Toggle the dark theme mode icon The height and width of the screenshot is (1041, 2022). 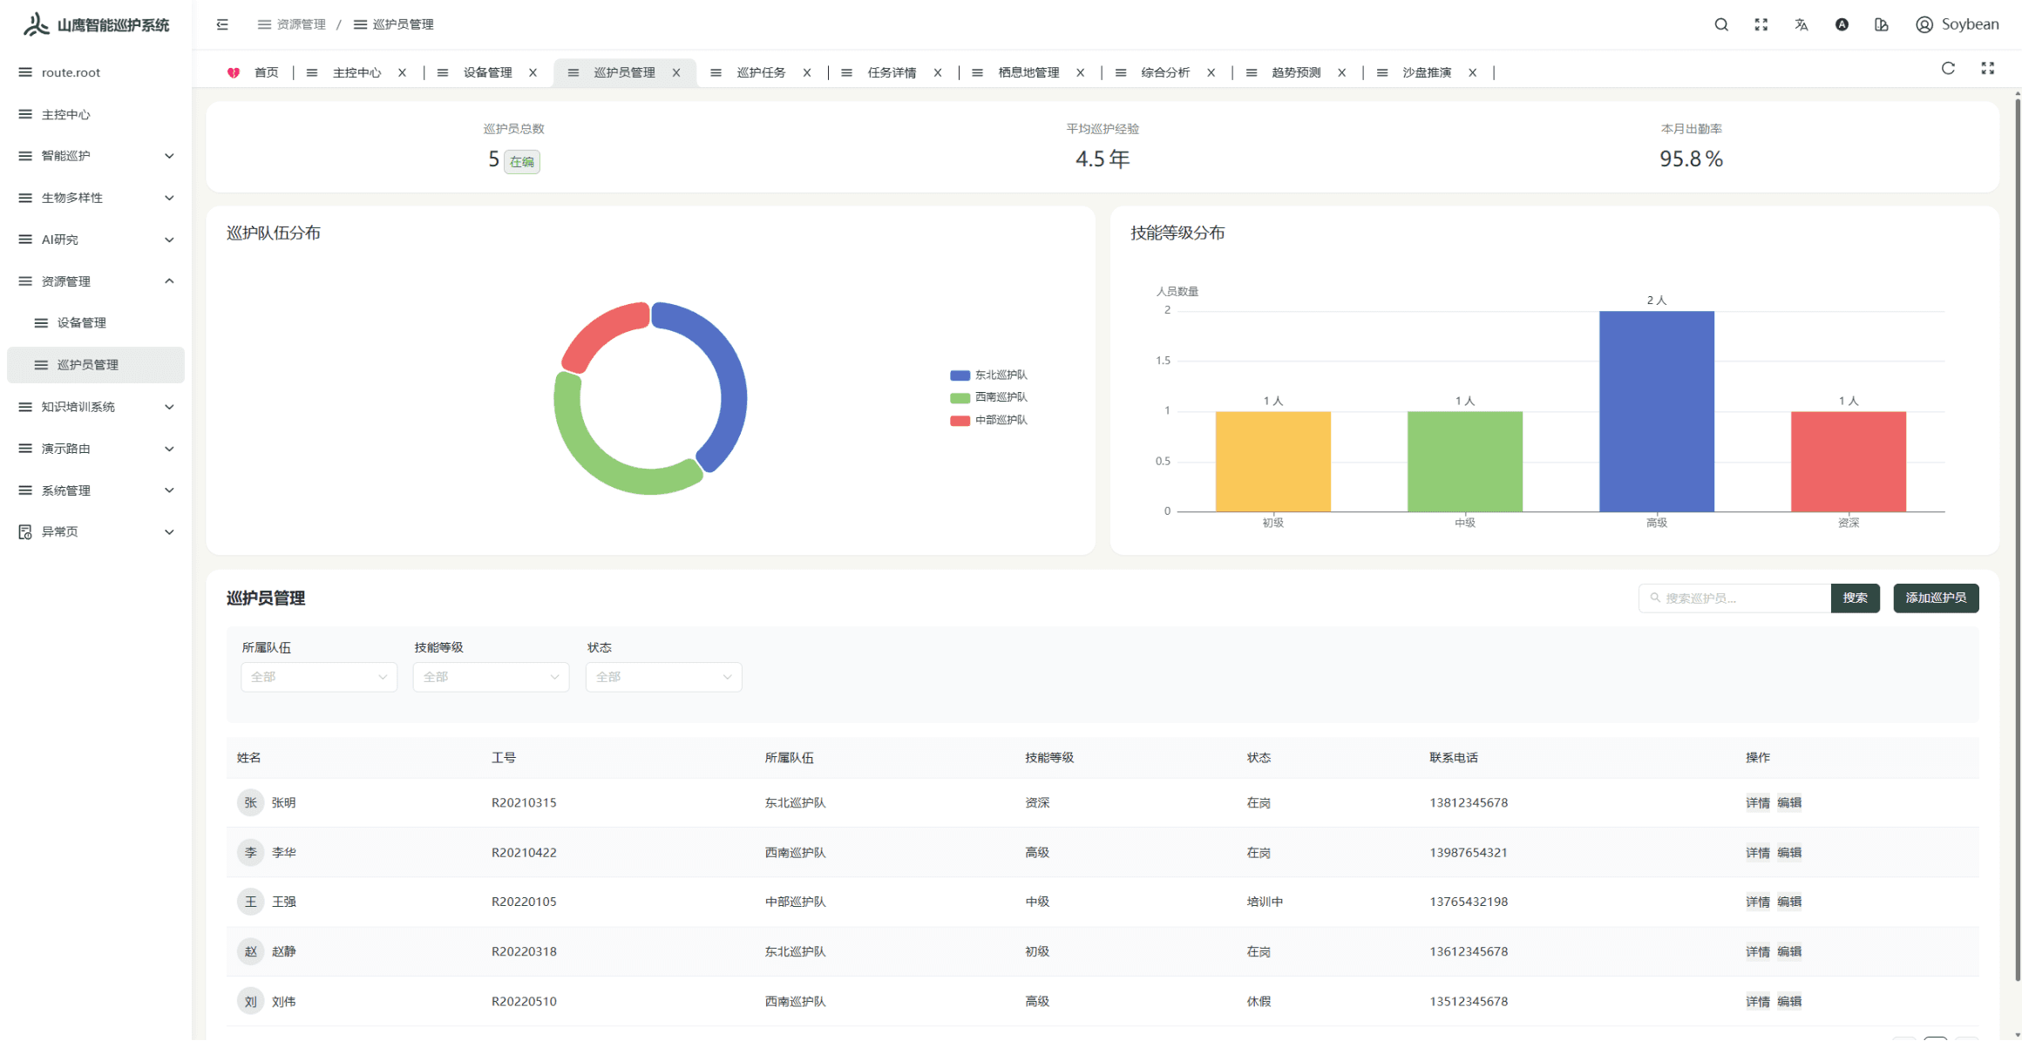point(1842,24)
